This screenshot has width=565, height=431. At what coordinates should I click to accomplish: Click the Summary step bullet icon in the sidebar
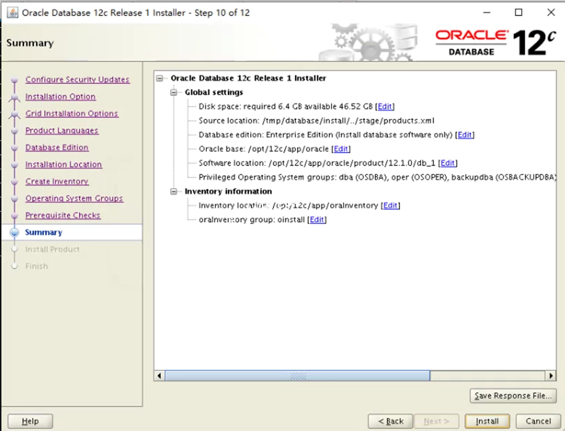click(14, 232)
